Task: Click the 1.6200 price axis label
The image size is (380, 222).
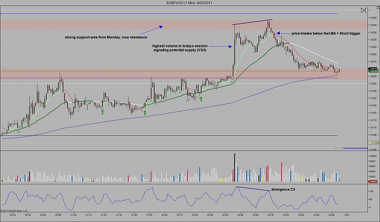Action: (373, 84)
